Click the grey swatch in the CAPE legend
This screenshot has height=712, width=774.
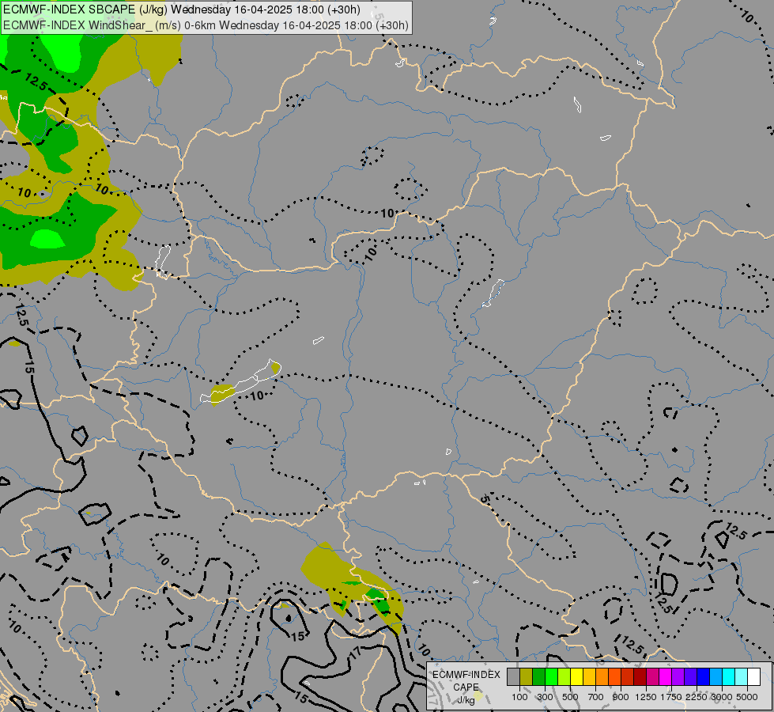click(513, 677)
